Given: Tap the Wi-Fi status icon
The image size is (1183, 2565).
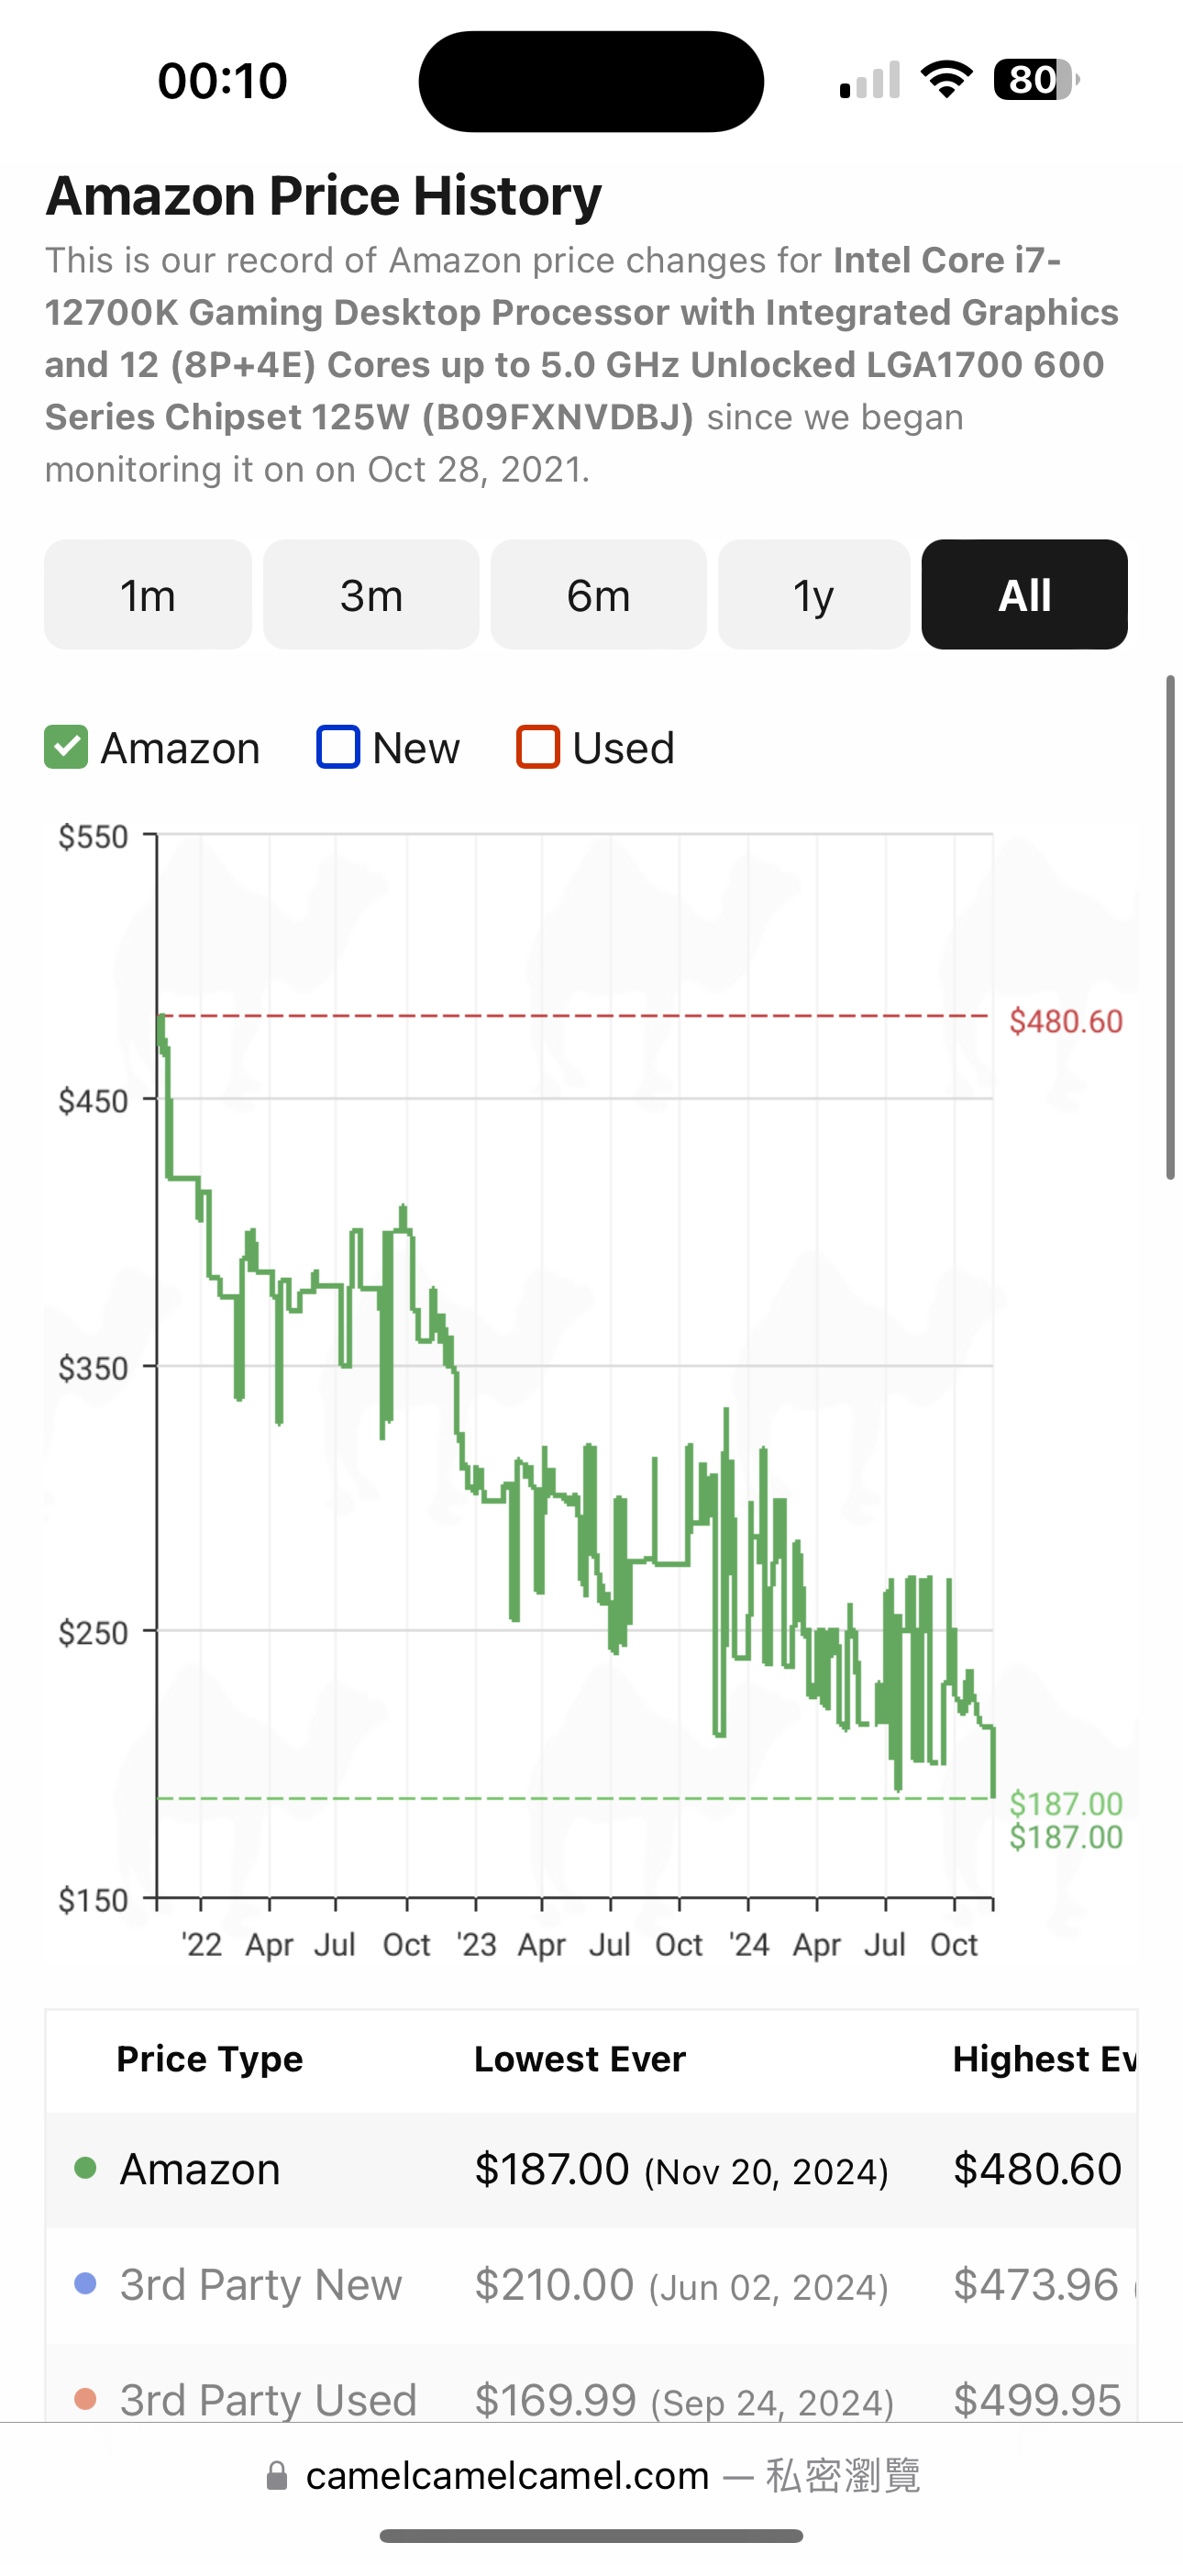Looking at the screenshot, I should pos(946,80).
